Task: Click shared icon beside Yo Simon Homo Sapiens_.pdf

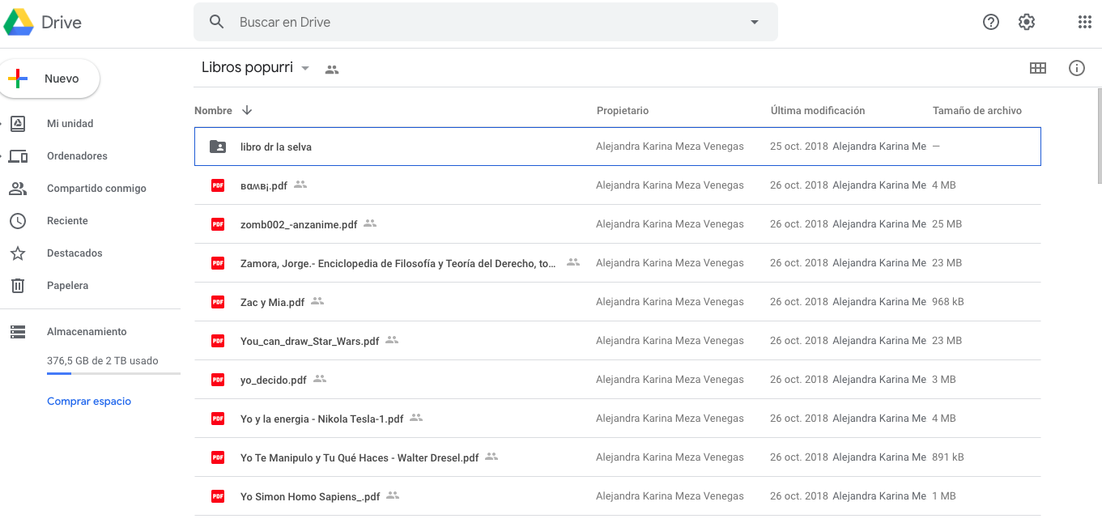Action: (393, 495)
